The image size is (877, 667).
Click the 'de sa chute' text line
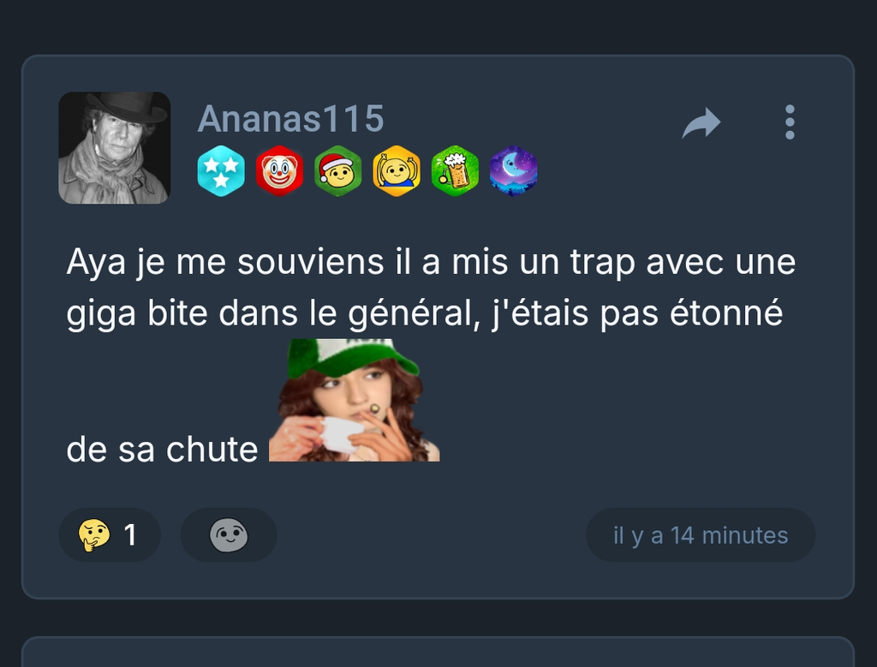click(162, 449)
